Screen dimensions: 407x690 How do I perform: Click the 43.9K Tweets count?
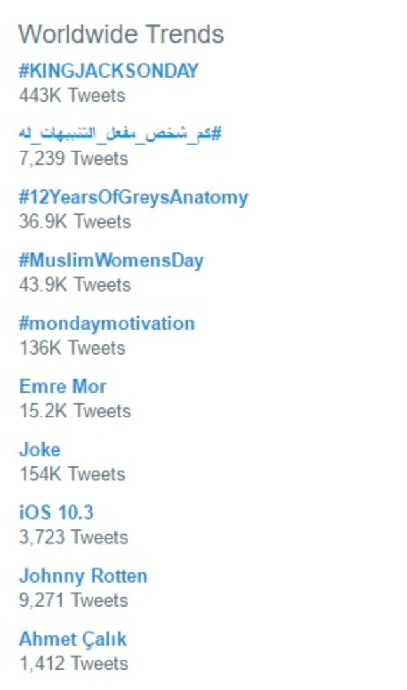point(75,285)
